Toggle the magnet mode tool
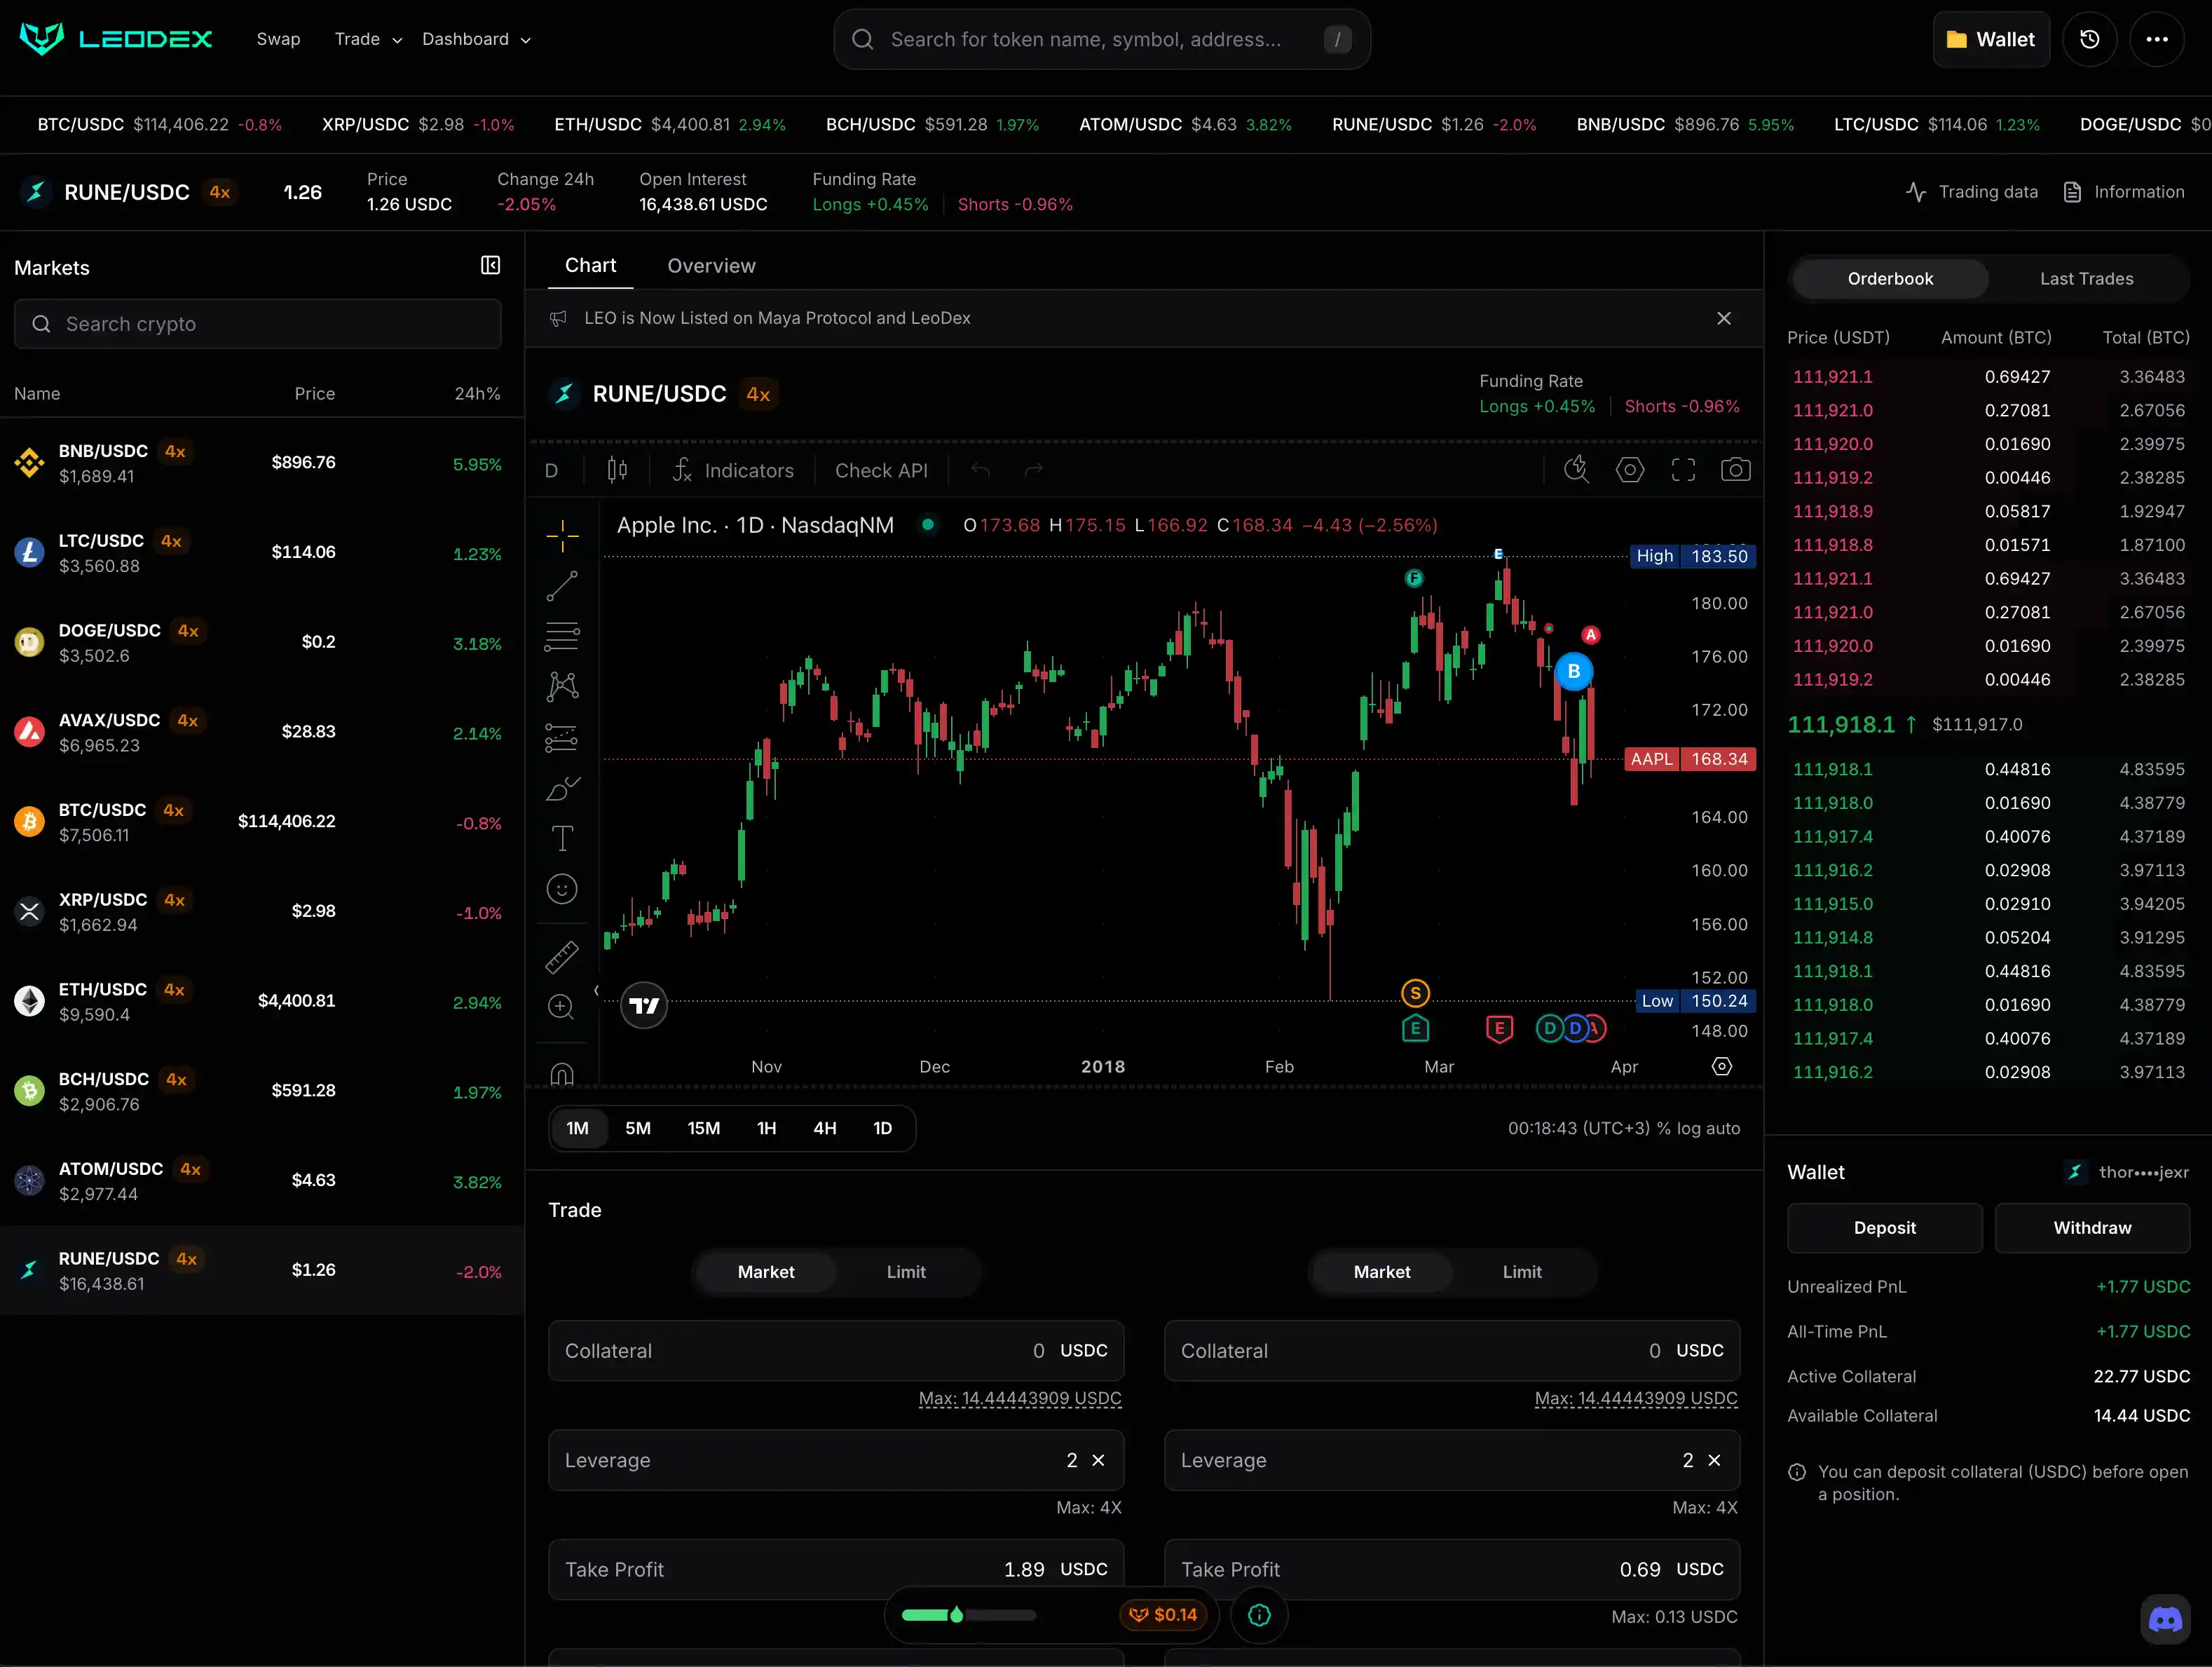 [562, 1074]
